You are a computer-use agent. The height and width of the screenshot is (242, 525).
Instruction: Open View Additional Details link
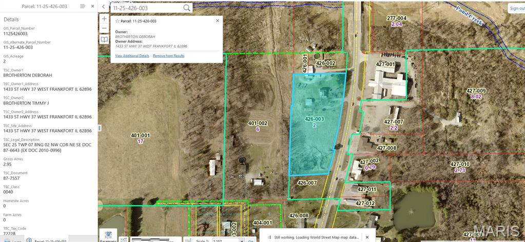(132, 56)
